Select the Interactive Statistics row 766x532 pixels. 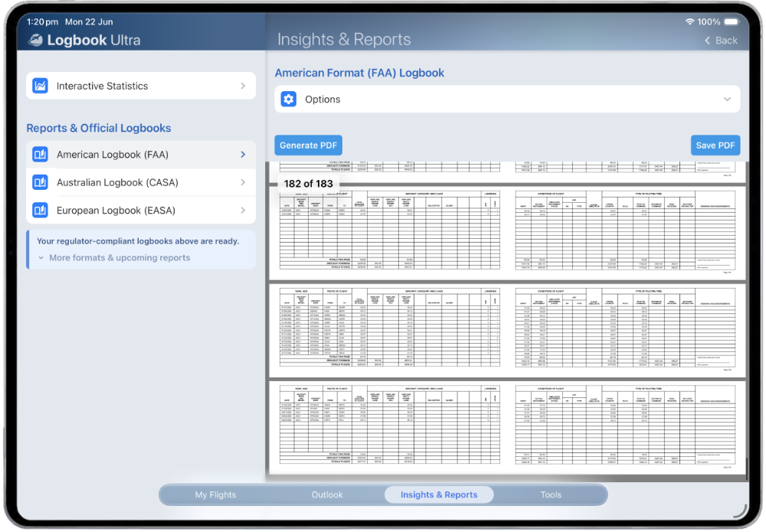point(141,86)
